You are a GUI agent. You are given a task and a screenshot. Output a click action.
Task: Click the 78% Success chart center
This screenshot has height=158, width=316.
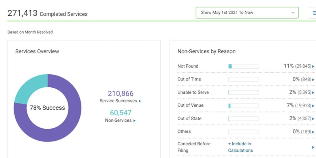click(47, 107)
